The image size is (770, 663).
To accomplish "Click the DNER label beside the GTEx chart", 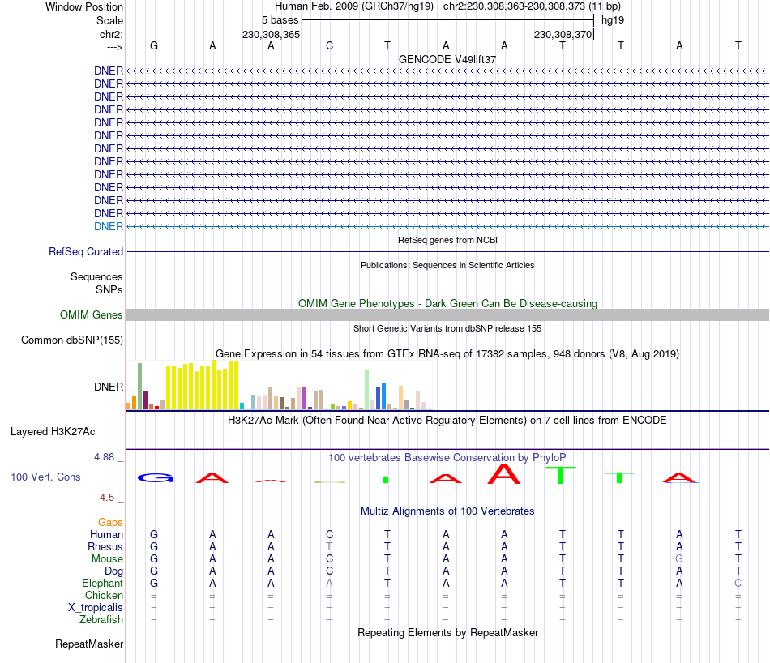I will (109, 387).
